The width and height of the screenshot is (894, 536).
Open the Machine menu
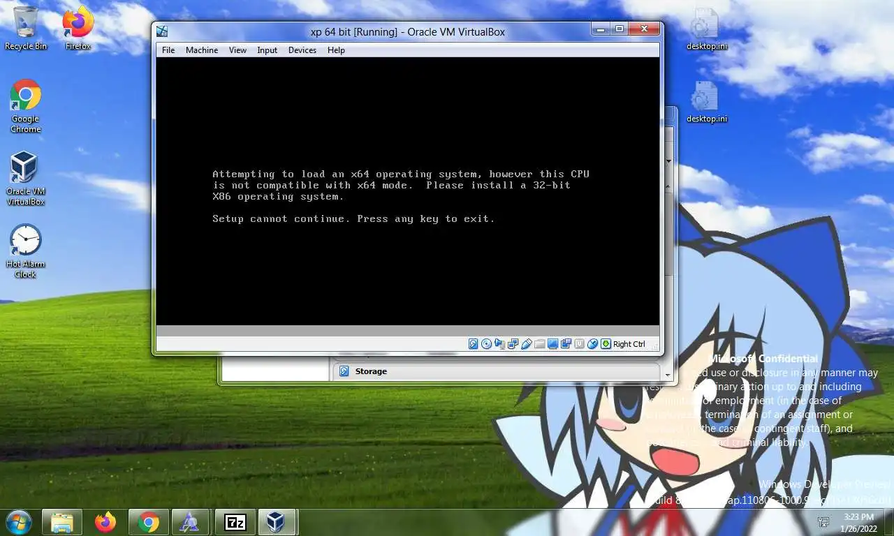pos(202,50)
